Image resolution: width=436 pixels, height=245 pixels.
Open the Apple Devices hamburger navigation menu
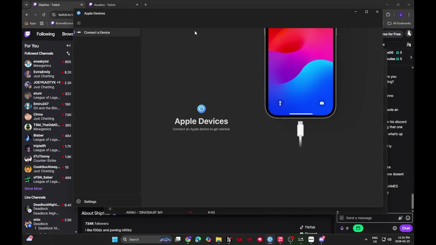pyautogui.click(x=79, y=23)
